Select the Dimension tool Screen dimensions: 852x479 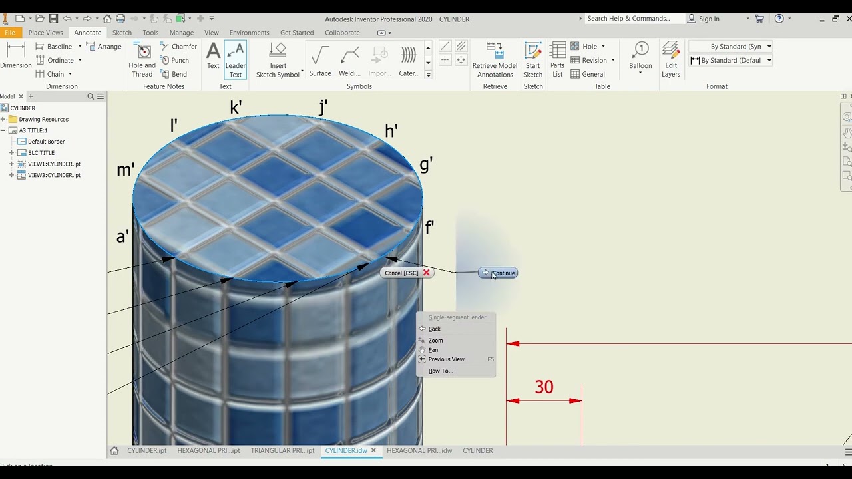coord(15,56)
